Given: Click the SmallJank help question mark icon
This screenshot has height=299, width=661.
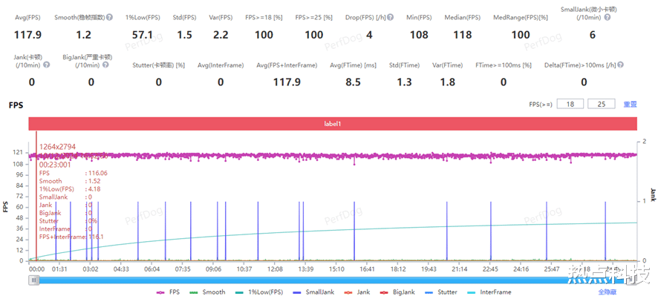Looking at the screenshot, I should (607, 17).
